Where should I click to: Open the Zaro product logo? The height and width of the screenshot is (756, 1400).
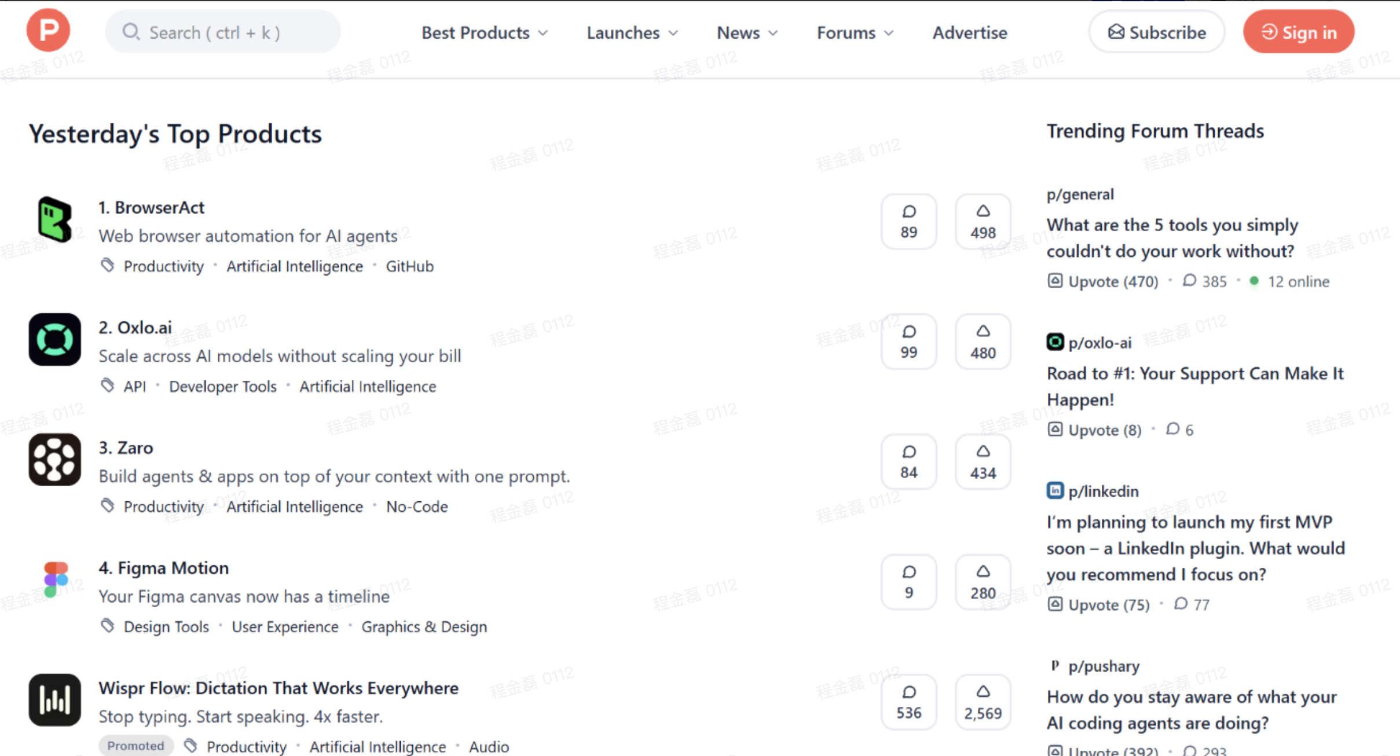coord(55,460)
